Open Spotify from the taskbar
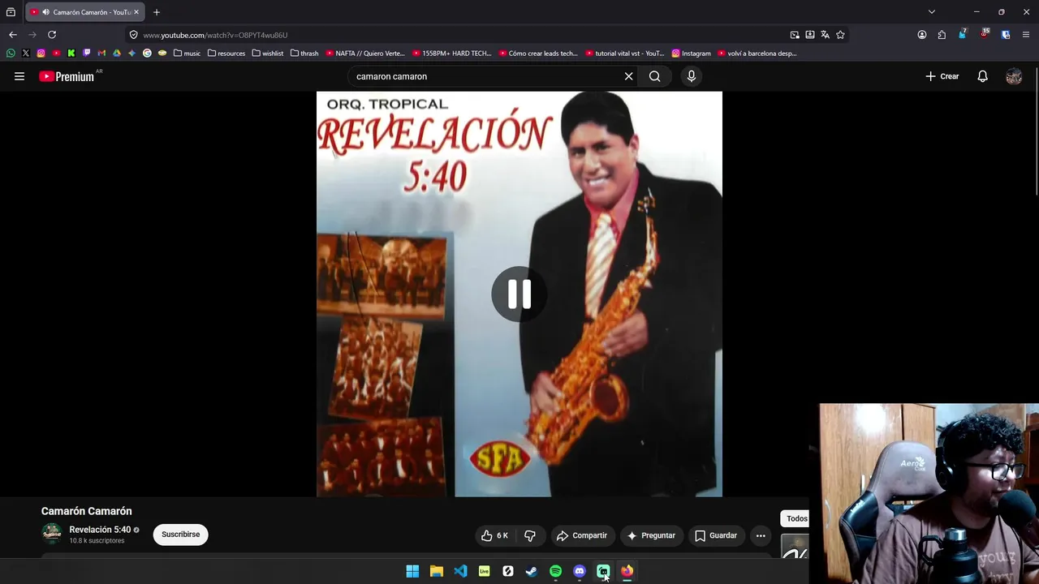Image resolution: width=1039 pixels, height=584 pixels. tap(555, 571)
